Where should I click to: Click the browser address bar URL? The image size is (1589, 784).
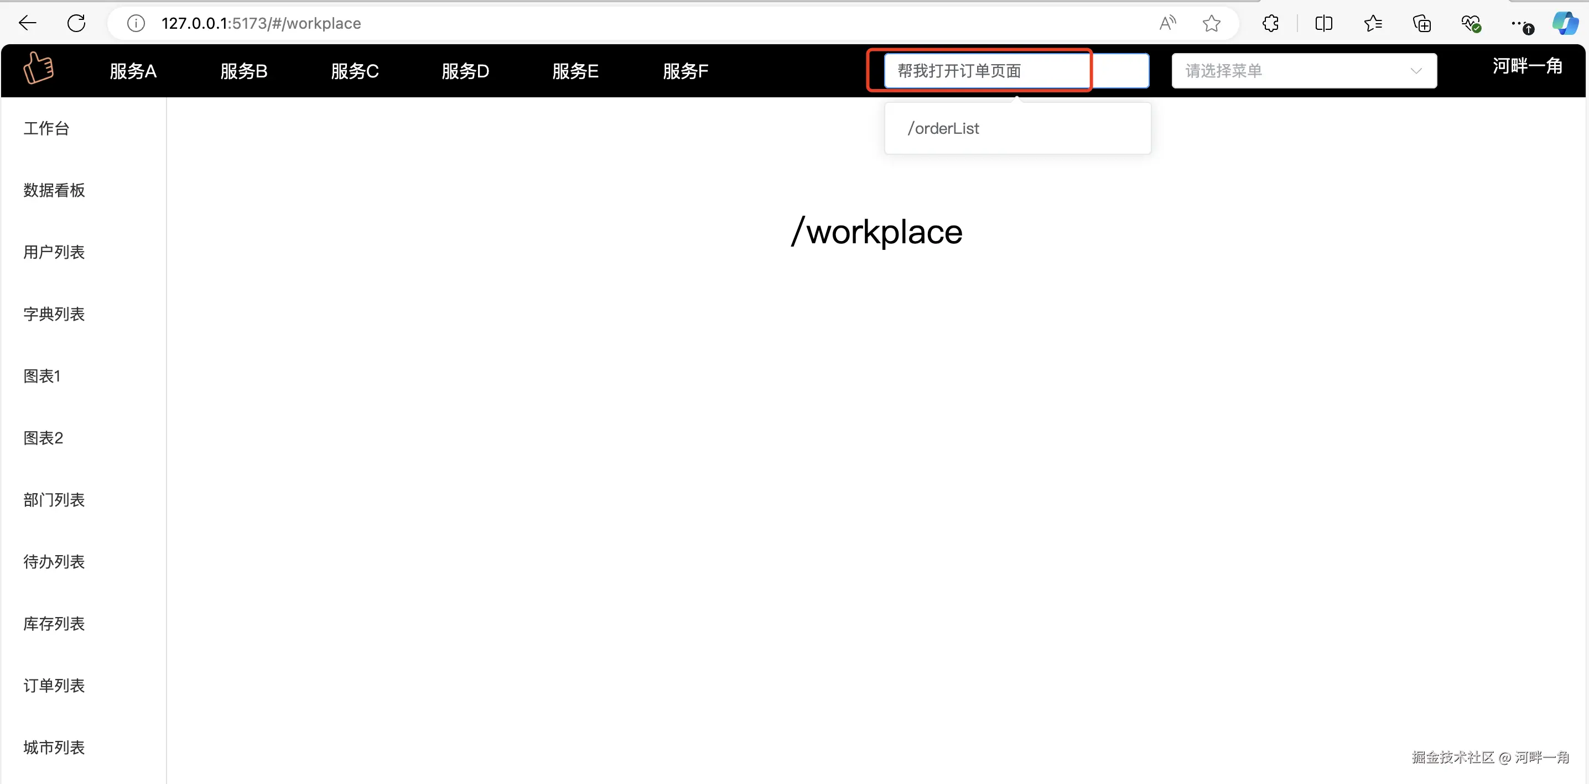pyautogui.click(x=262, y=23)
